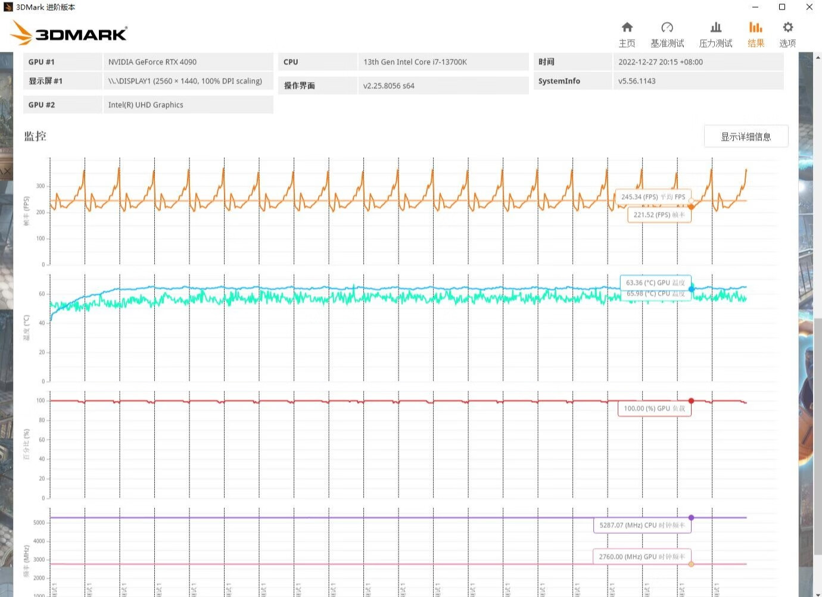
Task: Click the 245.34 (FPS) average tooltip
Action: click(653, 196)
